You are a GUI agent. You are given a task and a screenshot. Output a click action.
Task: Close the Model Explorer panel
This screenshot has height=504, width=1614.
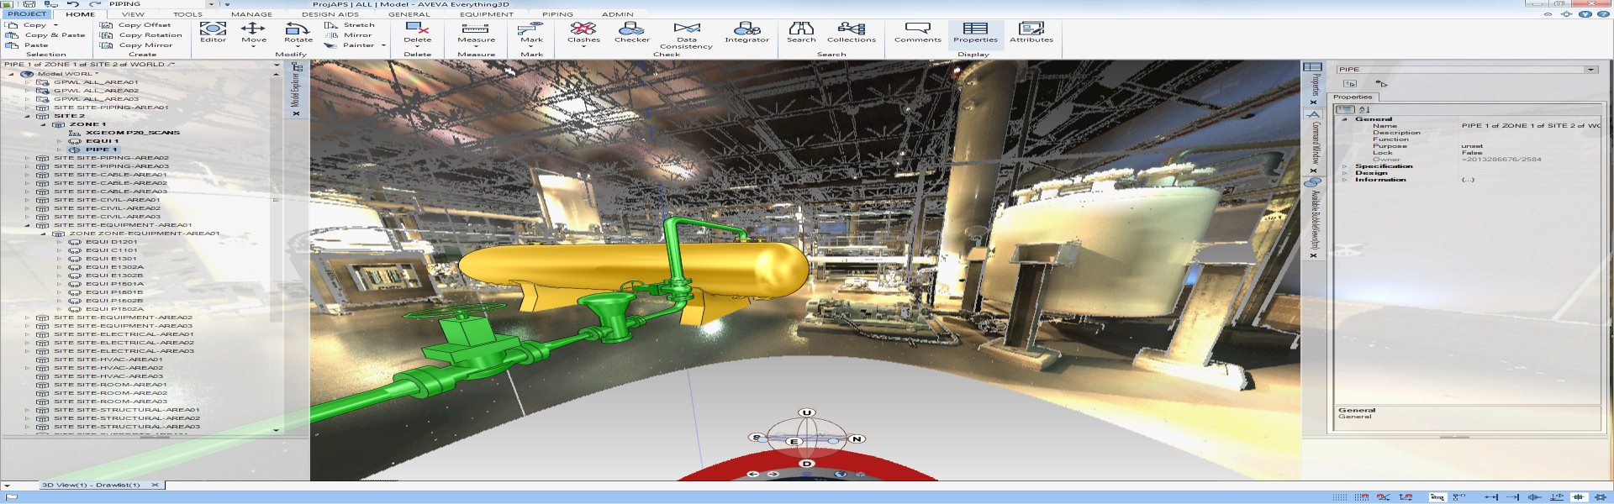pyautogui.click(x=296, y=113)
